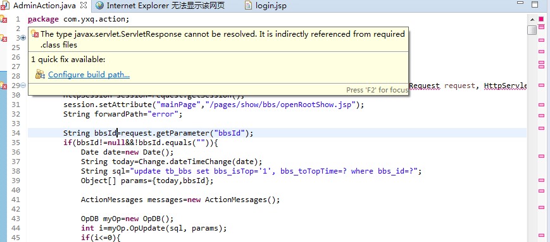
Task: Switch to the AdminAction.java editor tab
Action: pos(44,6)
